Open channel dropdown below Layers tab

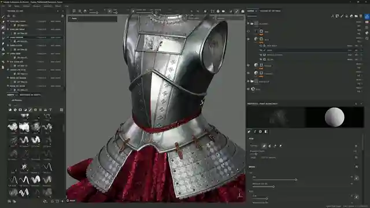click(x=252, y=16)
